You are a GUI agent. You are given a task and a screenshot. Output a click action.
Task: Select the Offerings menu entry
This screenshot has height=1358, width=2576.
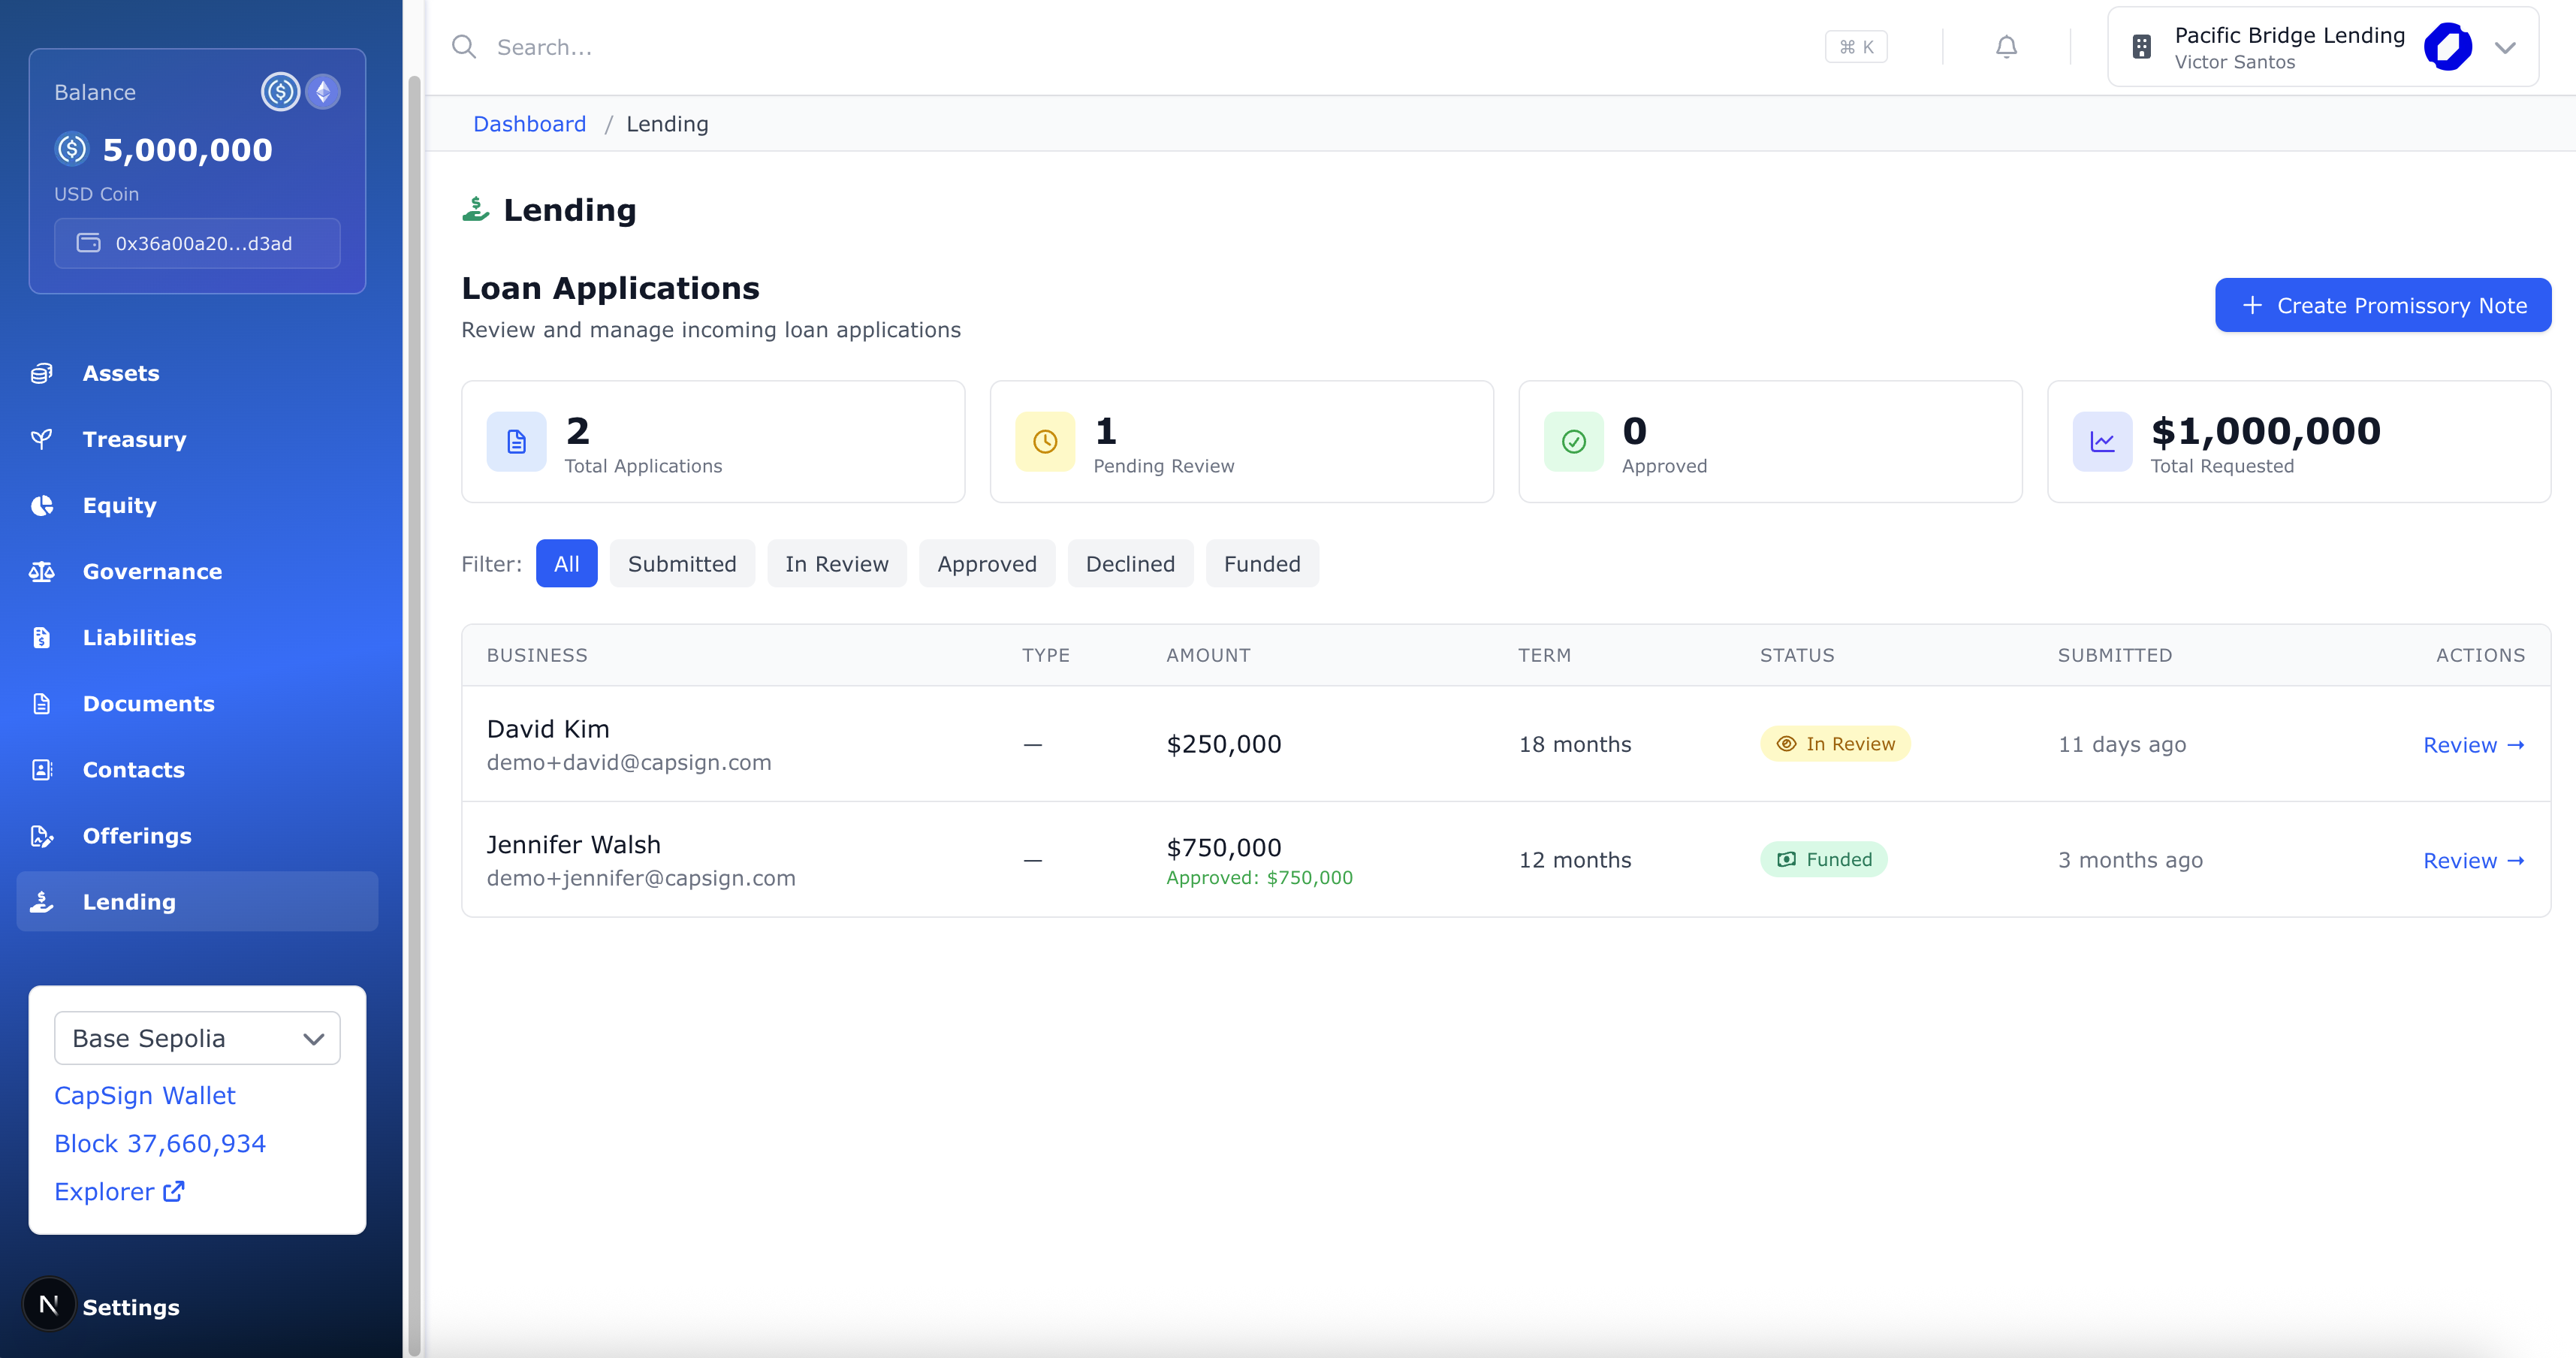137,835
